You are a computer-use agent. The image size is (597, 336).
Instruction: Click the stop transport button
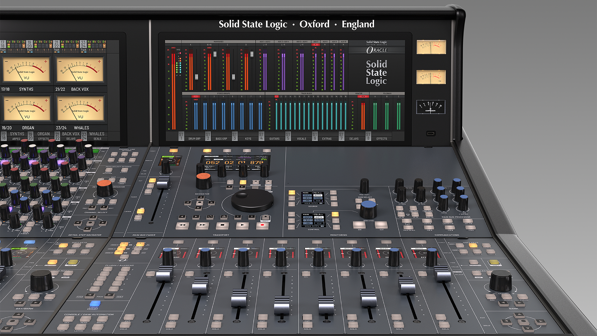[222, 225]
